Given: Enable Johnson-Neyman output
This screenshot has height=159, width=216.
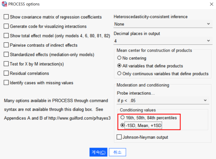Looking at the screenshot, I should (x=119, y=137).
